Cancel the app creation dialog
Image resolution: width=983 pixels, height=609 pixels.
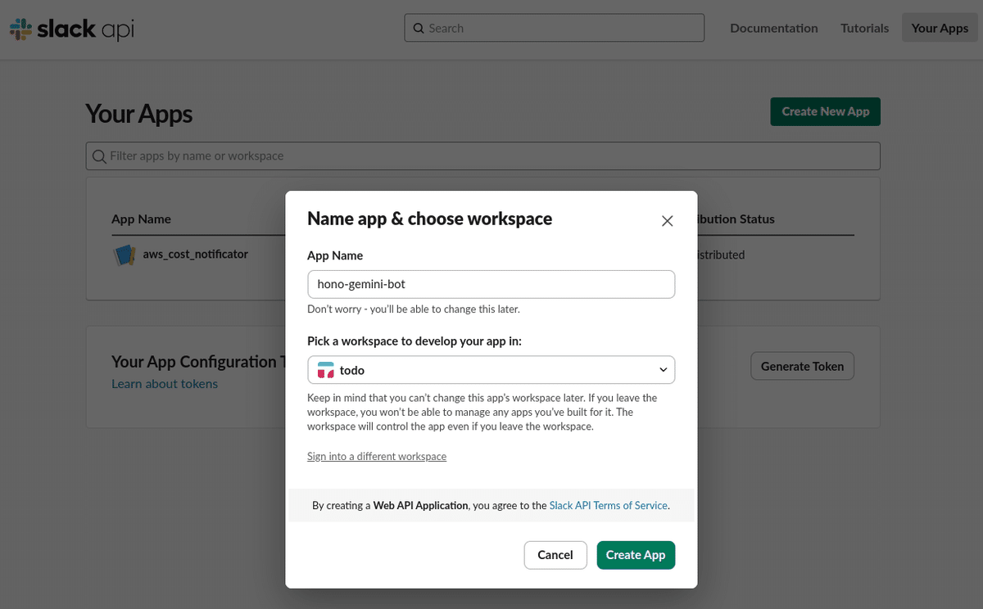coord(555,555)
